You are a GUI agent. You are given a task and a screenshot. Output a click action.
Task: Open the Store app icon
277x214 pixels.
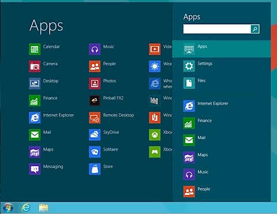pyautogui.click(x=95, y=169)
